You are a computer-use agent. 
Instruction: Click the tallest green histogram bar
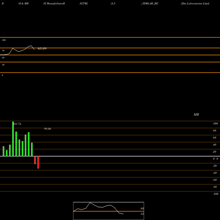pyautogui.click(x=13, y=139)
